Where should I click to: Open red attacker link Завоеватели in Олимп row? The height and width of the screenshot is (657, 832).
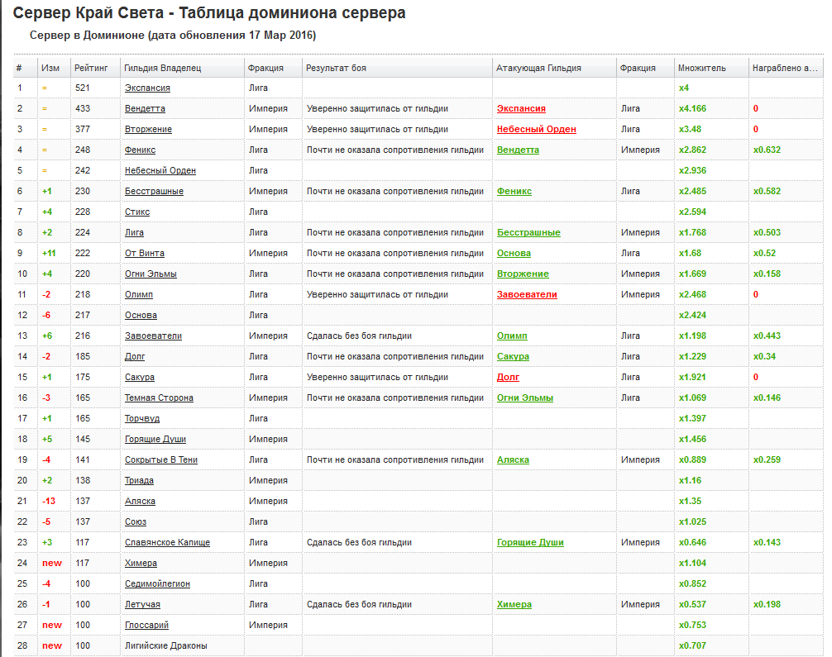point(527,295)
